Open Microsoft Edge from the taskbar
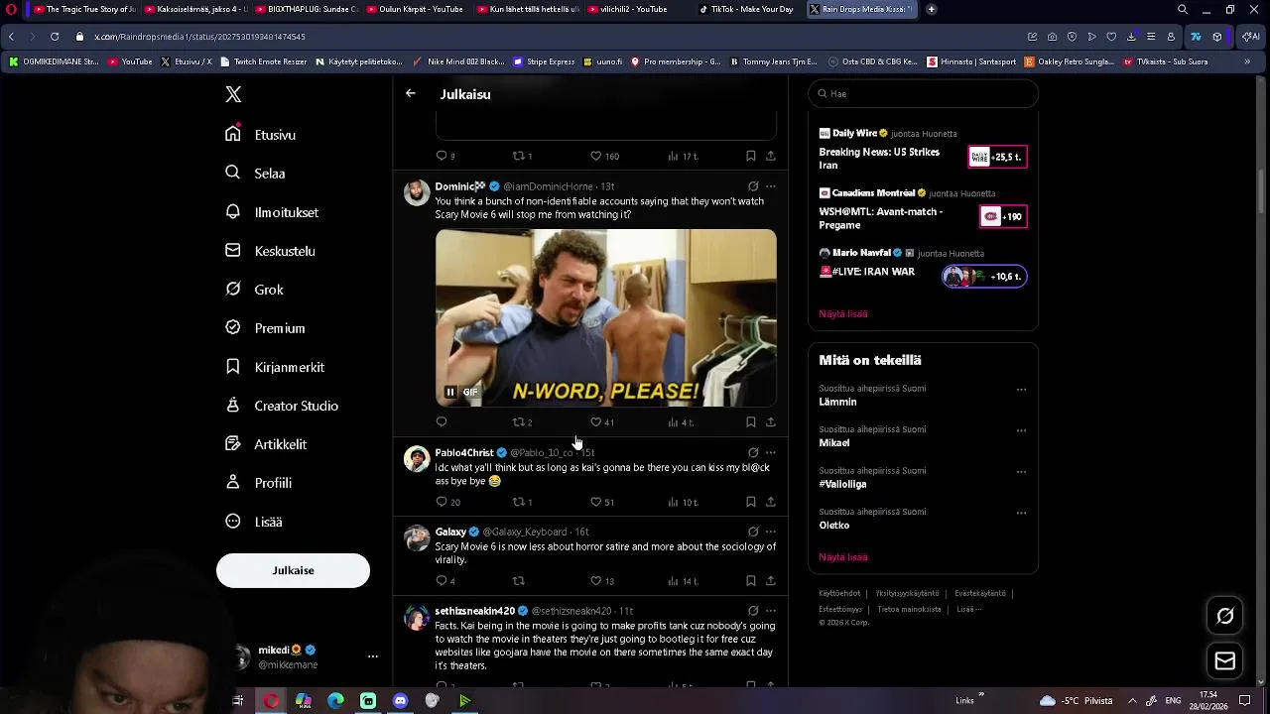The image size is (1270, 714). (335, 701)
